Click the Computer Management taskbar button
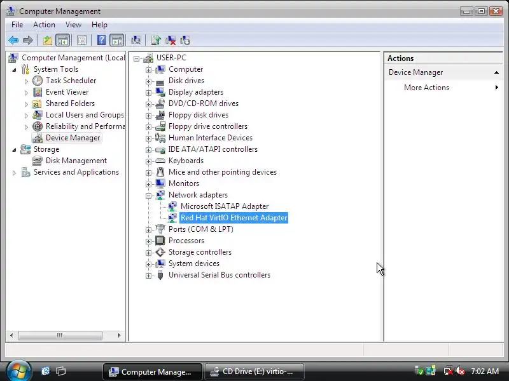The width and height of the screenshot is (509, 381). [x=153, y=371]
